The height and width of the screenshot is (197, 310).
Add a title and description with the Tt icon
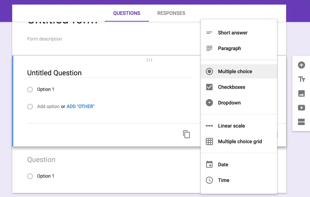pyautogui.click(x=301, y=79)
